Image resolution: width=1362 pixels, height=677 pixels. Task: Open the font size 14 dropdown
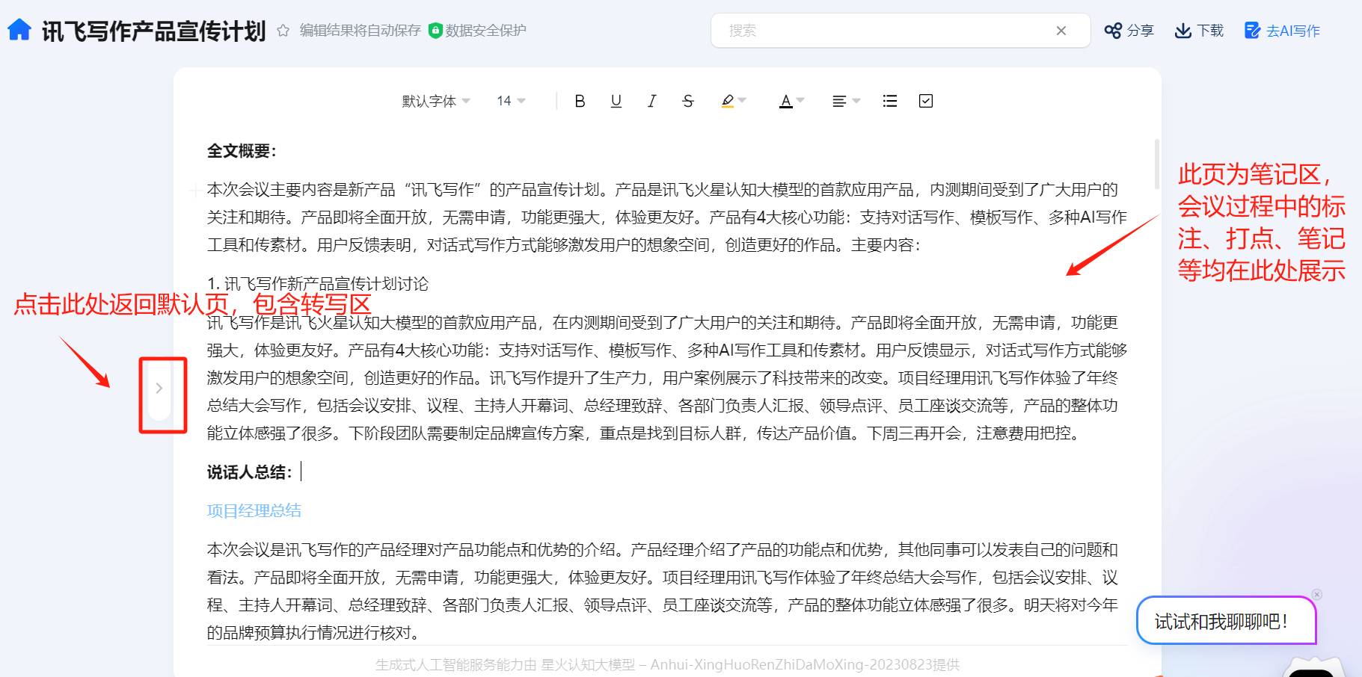point(512,101)
